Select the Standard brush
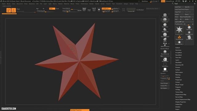 coord(165,20)
